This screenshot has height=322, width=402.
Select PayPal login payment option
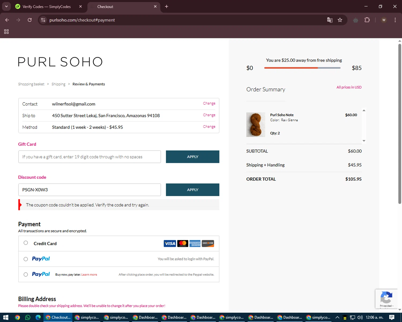click(x=26, y=259)
